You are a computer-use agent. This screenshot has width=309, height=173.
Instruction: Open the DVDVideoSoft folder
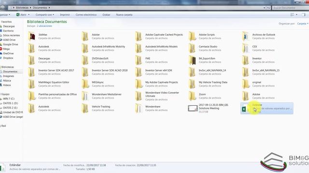98,60
